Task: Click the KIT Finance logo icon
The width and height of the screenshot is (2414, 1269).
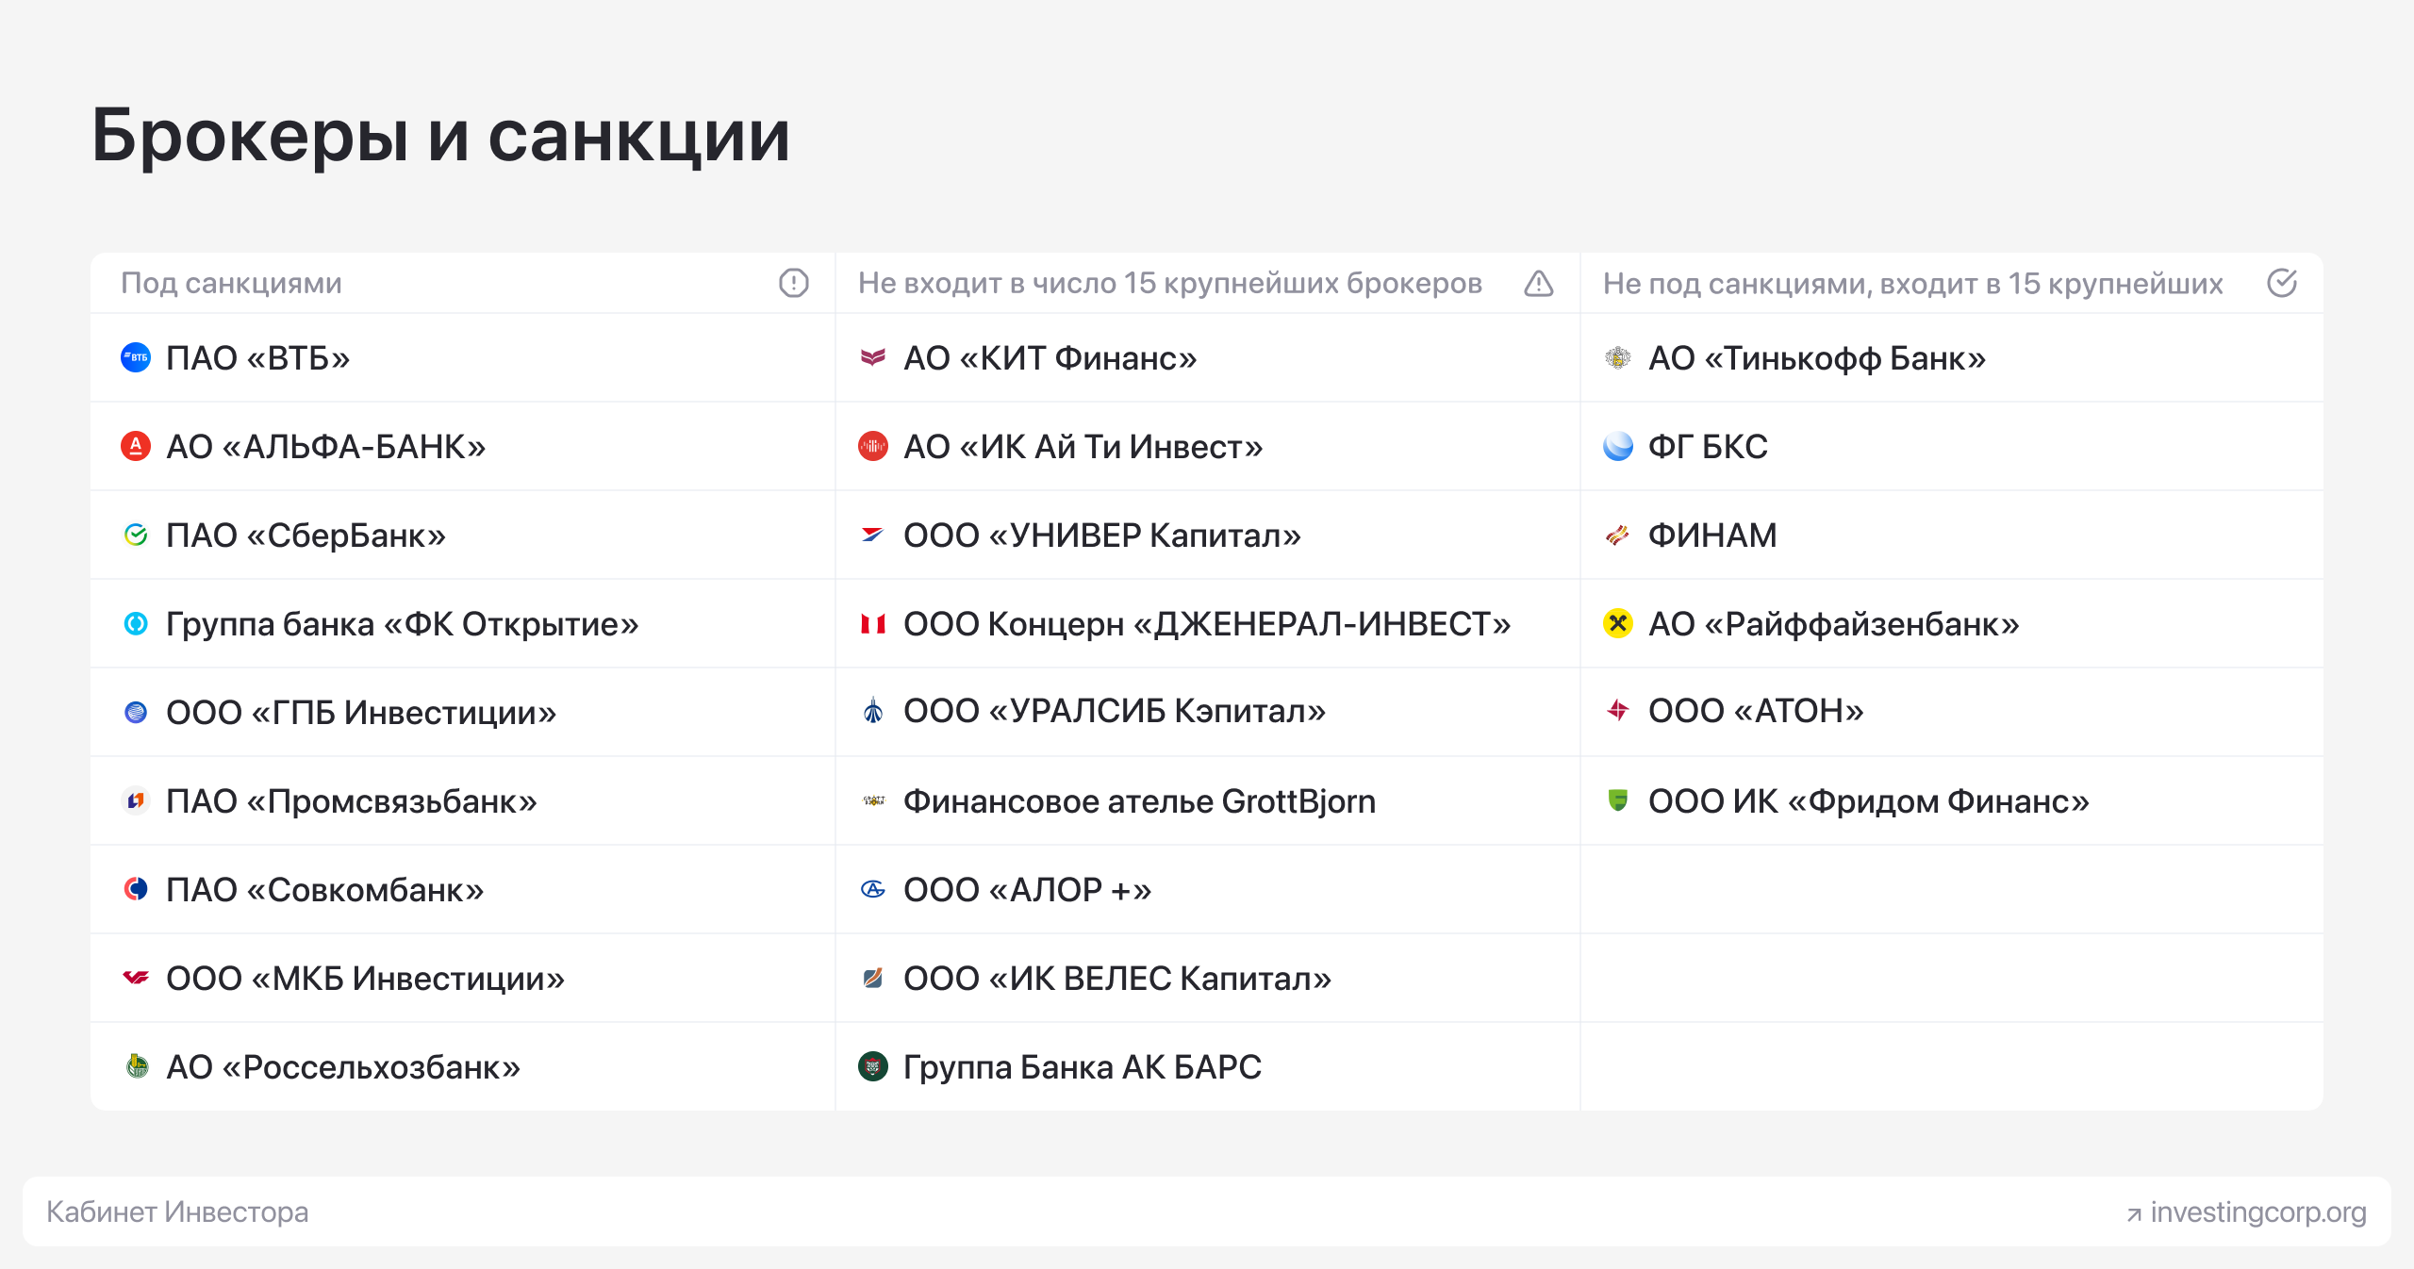Action: pos(873,357)
